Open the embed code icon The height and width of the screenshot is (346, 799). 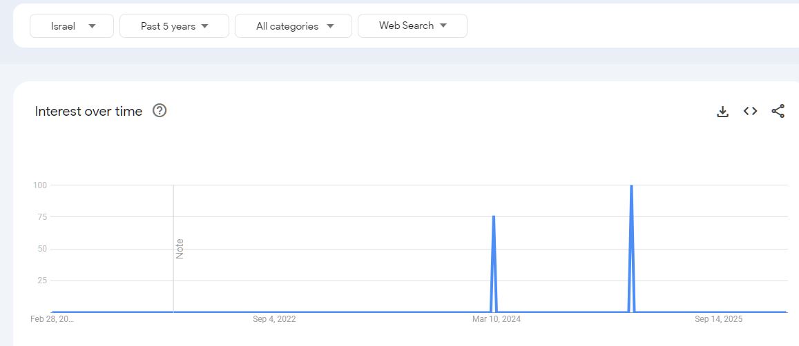(750, 111)
